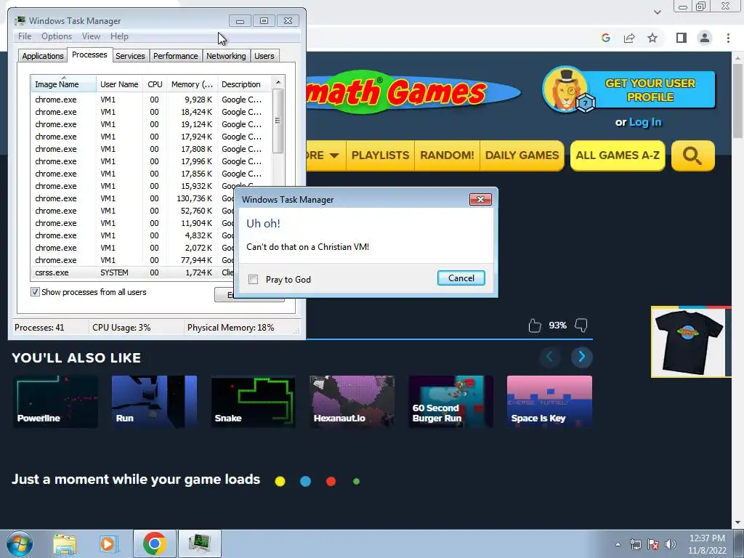The image size is (744, 558).
Task: Toggle Chrome side panel icon
Action: 682,38
